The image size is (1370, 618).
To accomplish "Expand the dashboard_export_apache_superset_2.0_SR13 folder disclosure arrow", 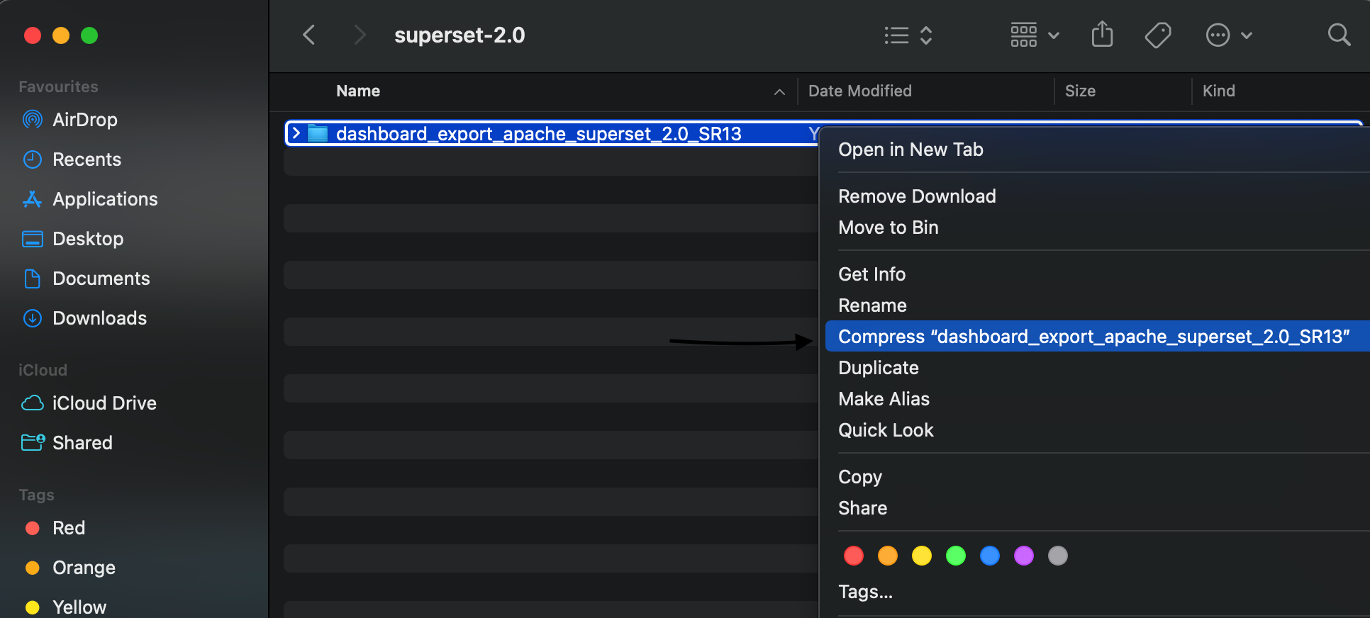I will click(x=296, y=133).
